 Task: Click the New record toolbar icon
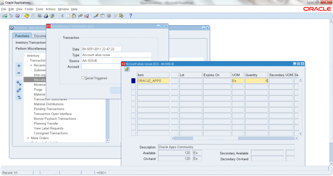(x=5, y=16)
